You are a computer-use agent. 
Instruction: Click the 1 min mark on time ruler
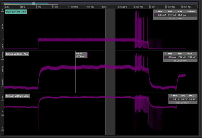tap(55, 7)
